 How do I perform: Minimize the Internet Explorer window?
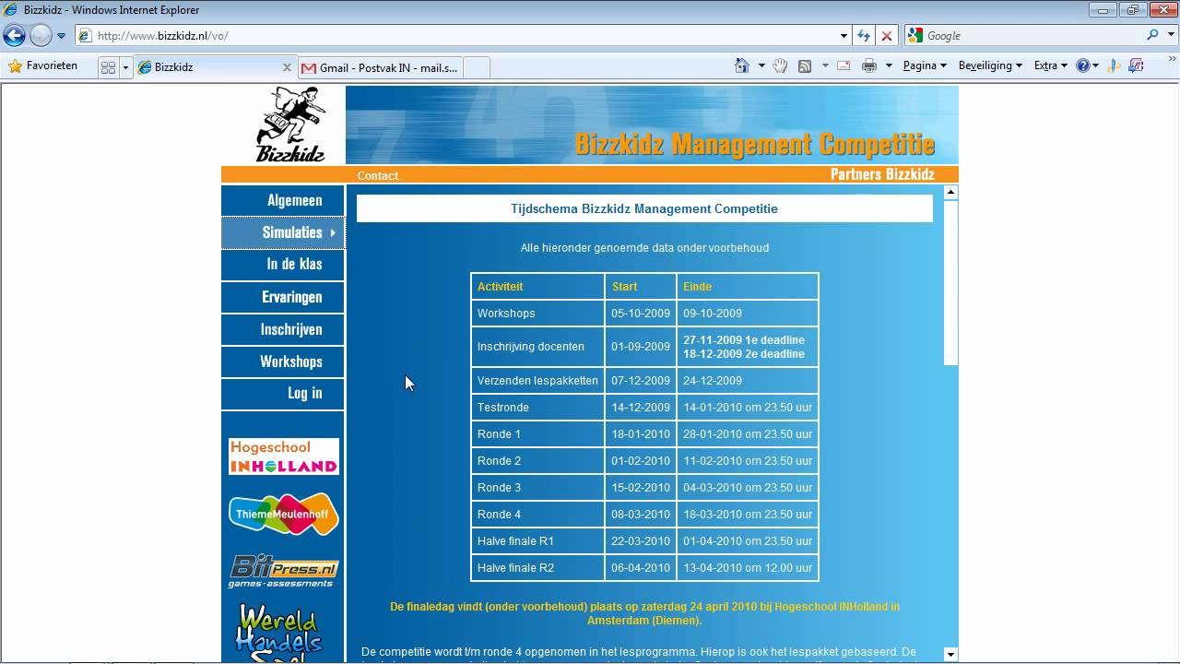point(1103,10)
